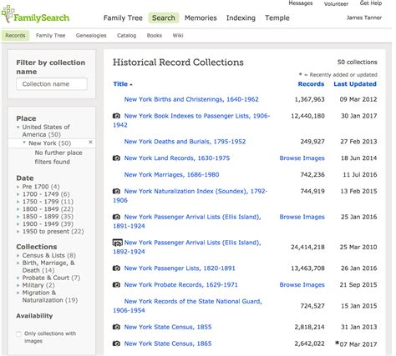The image size is (396, 356).
Task: Select record count "1,367,963"
Action: coord(309,99)
